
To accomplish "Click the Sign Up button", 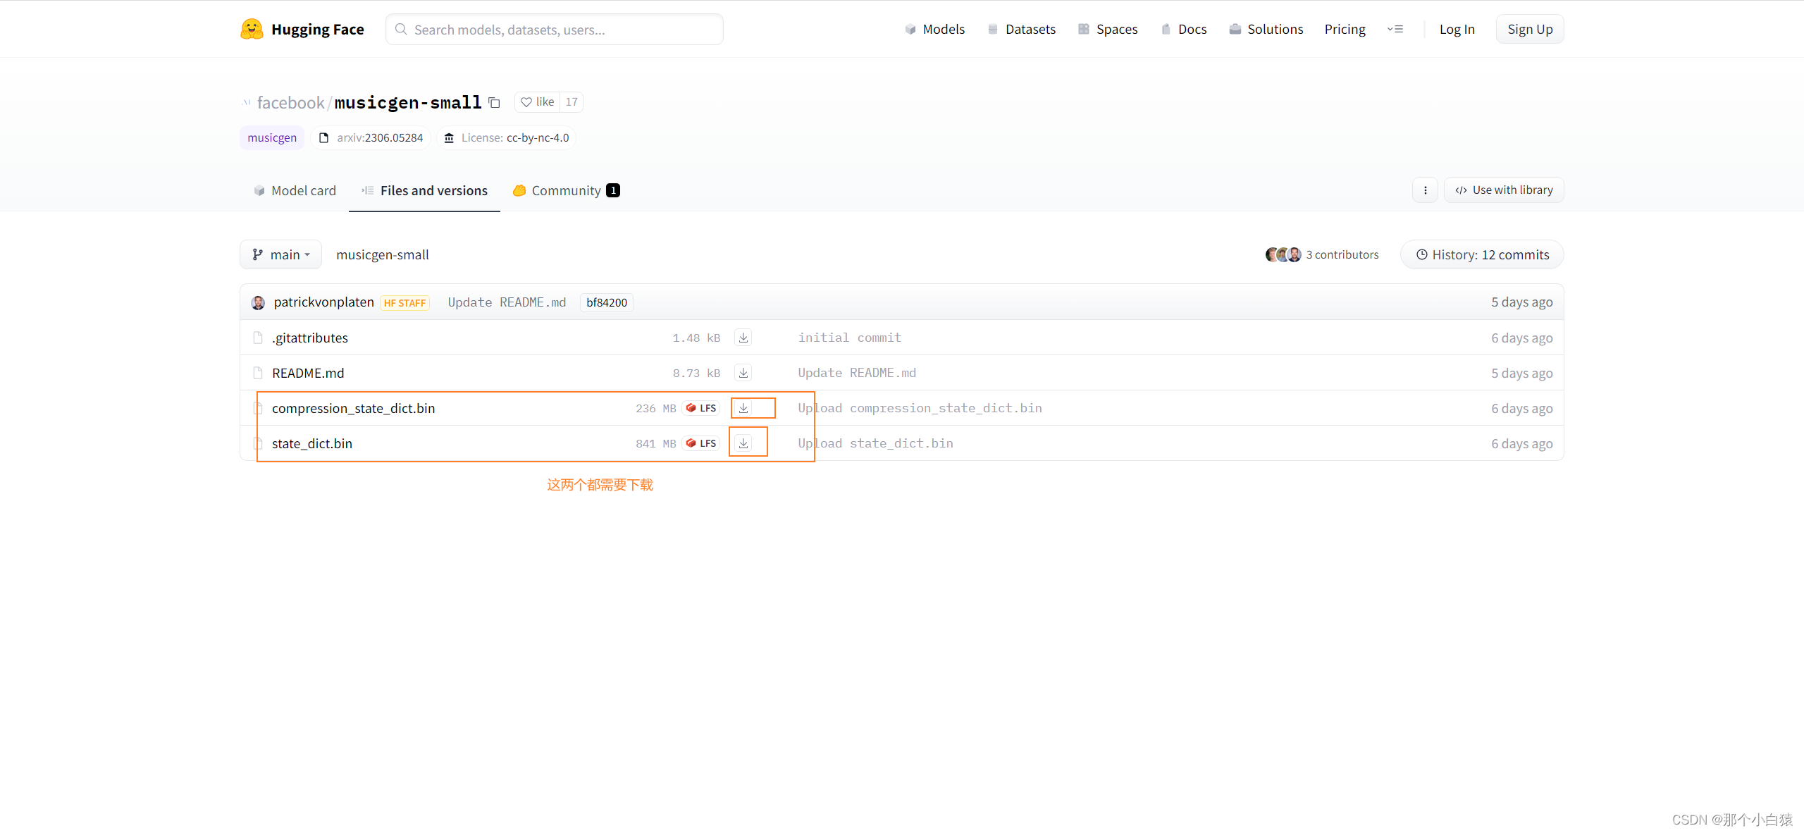I will pyautogui.click(x=1529, y=29).
